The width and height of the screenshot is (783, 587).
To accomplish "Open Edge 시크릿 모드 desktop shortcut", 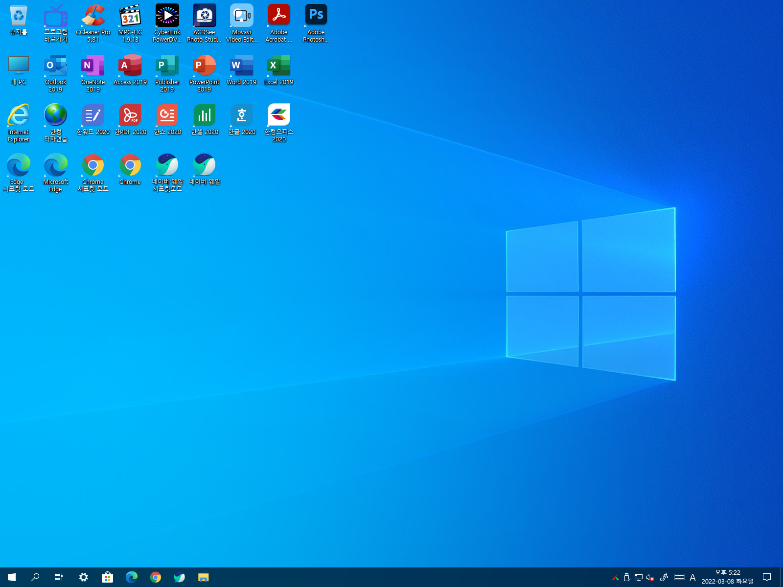I will pos(19,173).
